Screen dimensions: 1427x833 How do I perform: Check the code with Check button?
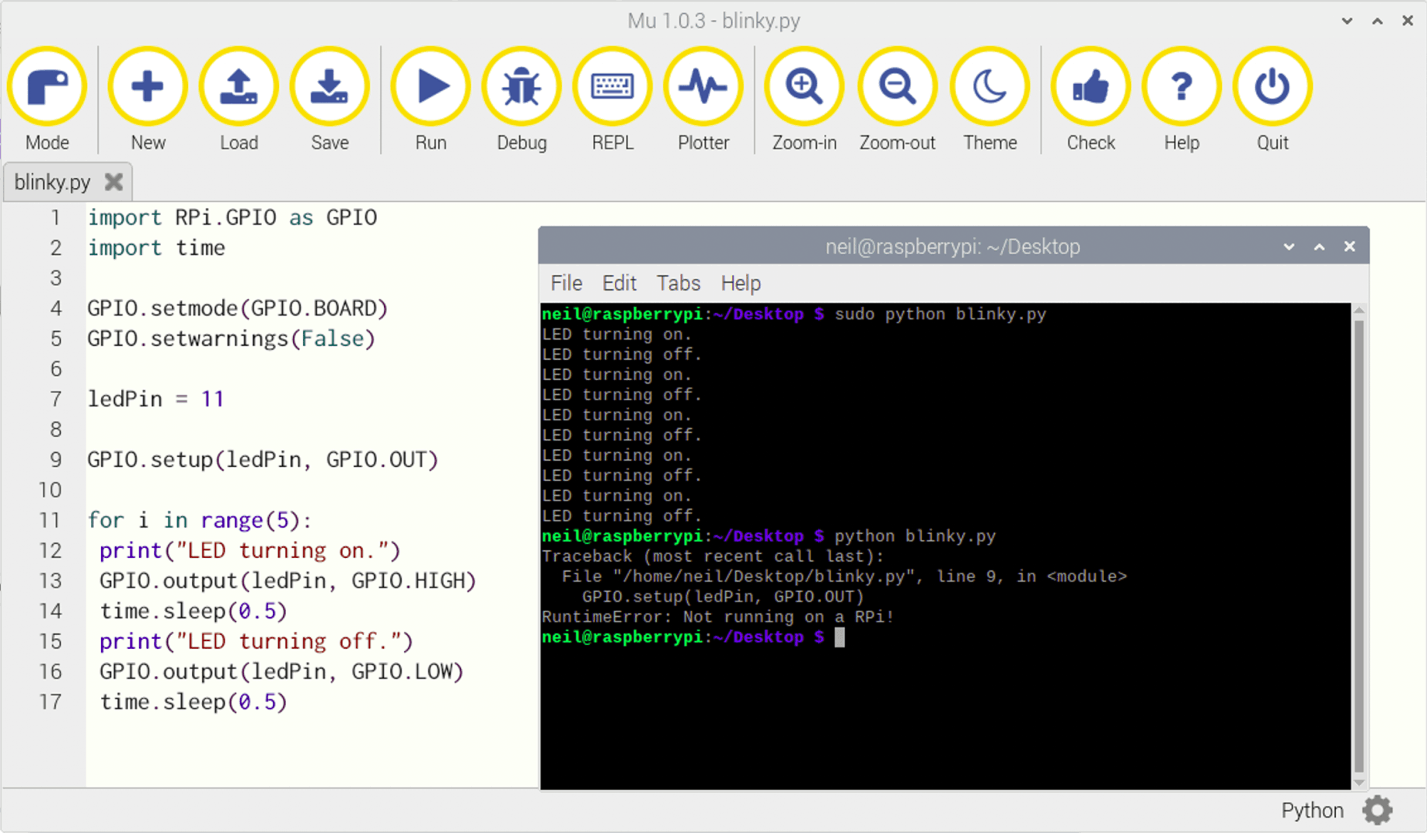coord(1090,87)
